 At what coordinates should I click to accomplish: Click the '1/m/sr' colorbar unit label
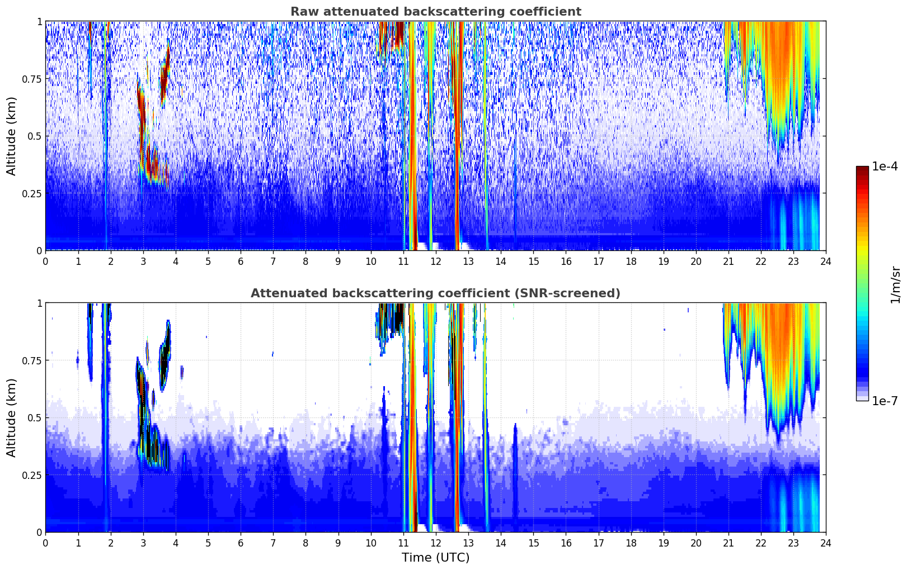coord(895,284)
